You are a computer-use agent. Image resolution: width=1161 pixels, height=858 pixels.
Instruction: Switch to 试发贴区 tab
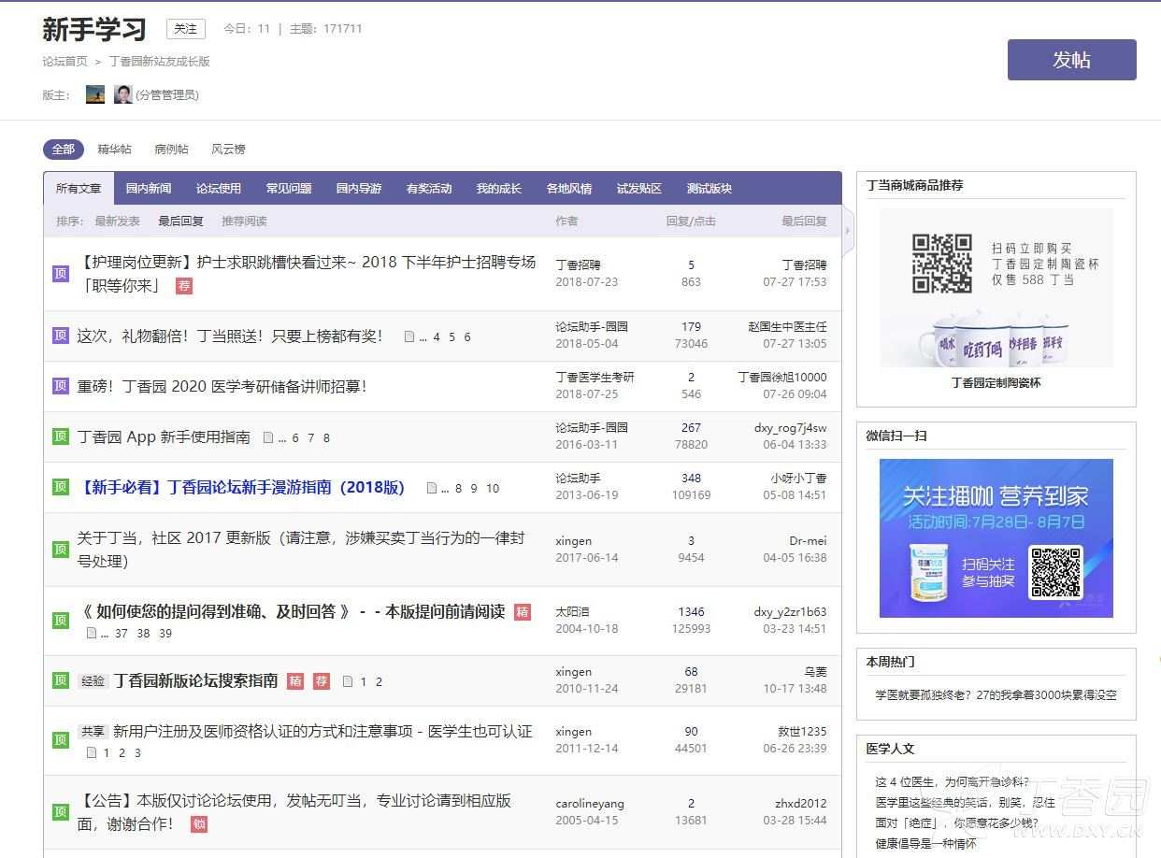(x=639, y=189)
